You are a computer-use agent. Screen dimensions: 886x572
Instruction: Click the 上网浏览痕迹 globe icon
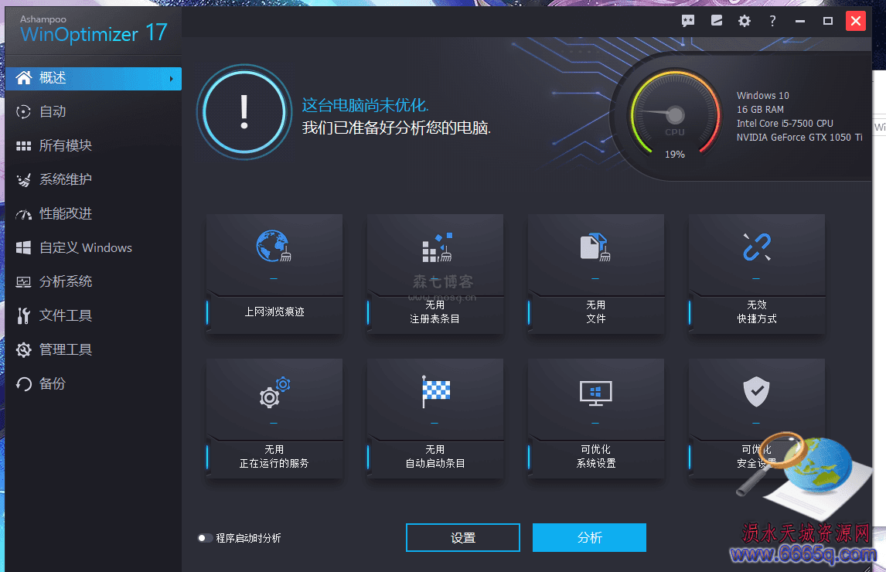coord(274,246)
